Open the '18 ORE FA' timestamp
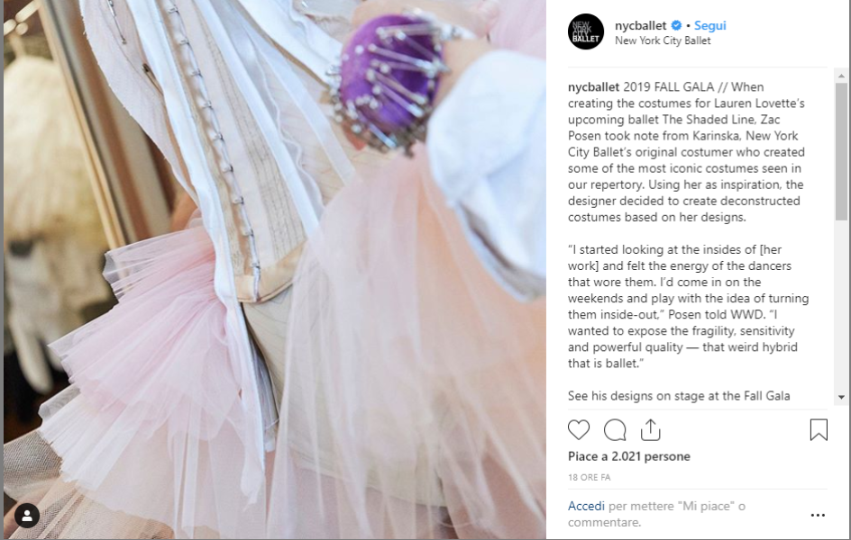 click(590, 477)
